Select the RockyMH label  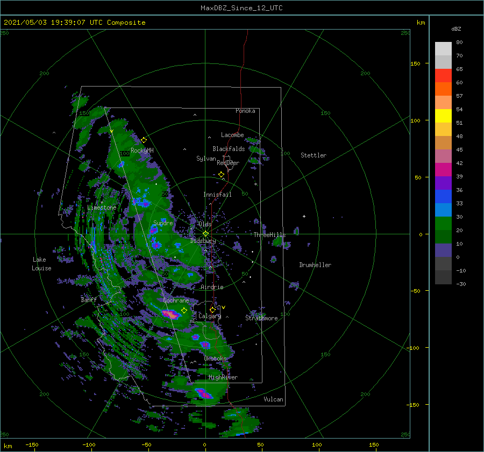pyautogui.click(x=142, y=150)
